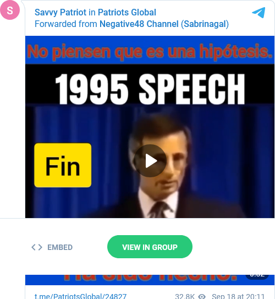Click the embed code brackets icon
The height and width of the screenshot is (299, 275).
[37, 247]
